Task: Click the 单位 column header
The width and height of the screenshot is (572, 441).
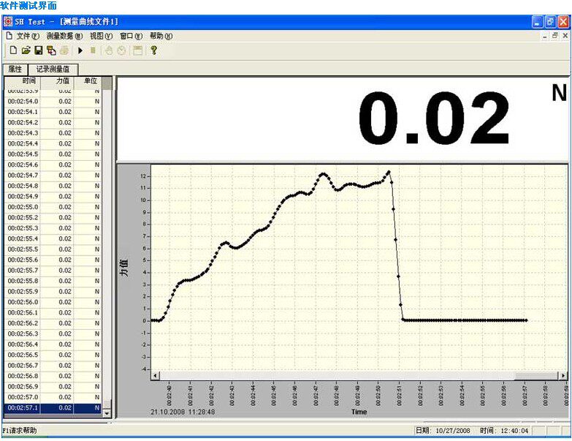Action: pos(88,81)
